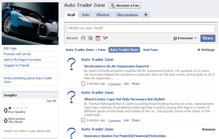Attach a video using the camera icon
This screenshot has width=219, height=139.
click(x=105, y=38)
